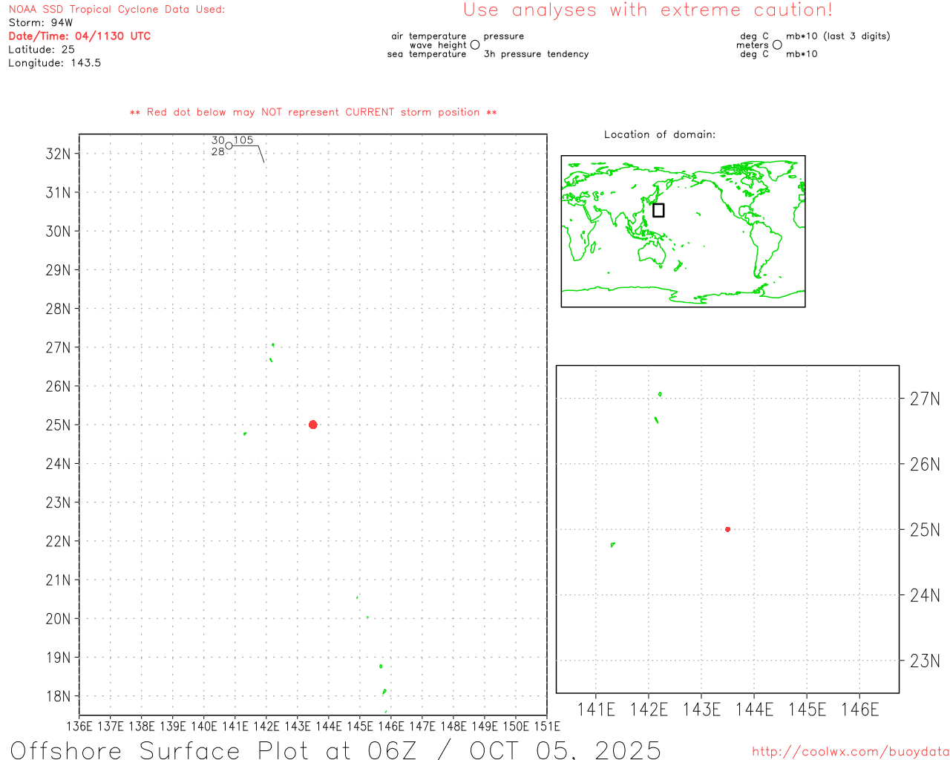Click '146E' label under inset map

pyautogui.click(x=859, y=710)
